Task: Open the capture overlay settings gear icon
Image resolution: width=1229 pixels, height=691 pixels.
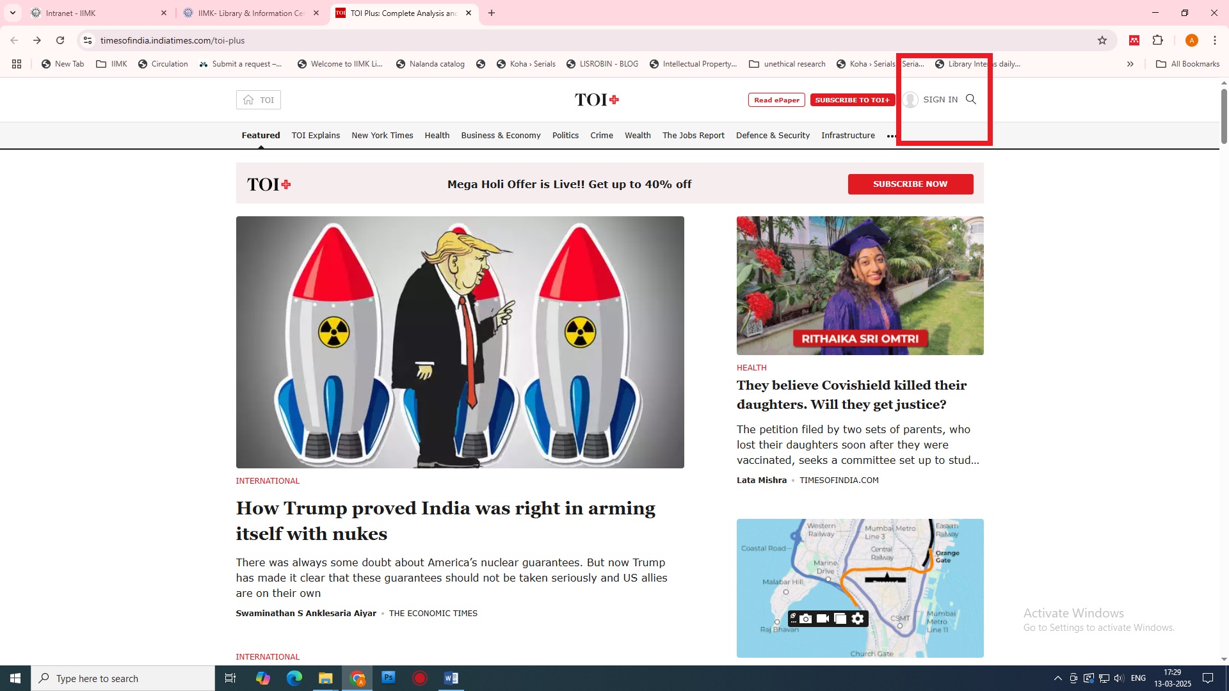Action: pyautogui.click(x=858, y=619)
